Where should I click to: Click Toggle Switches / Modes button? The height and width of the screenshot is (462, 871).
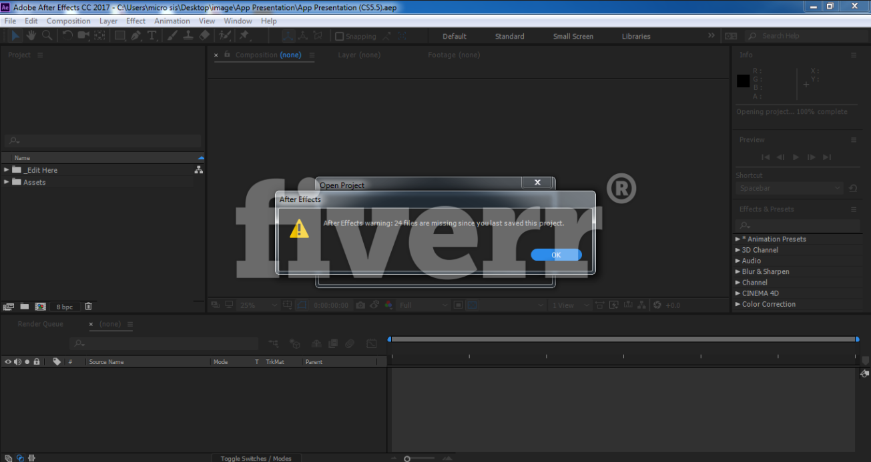[x=256, y=458]
